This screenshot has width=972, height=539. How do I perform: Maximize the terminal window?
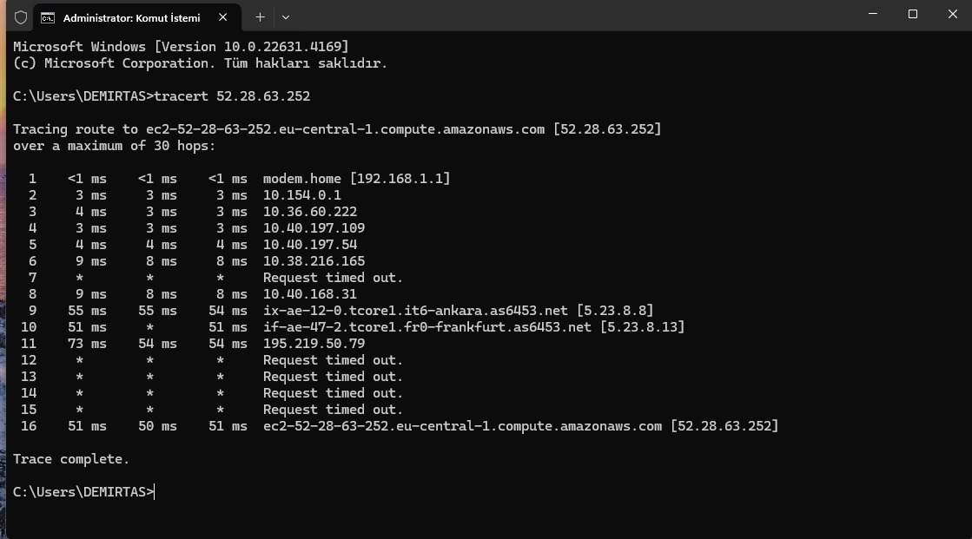912,14
